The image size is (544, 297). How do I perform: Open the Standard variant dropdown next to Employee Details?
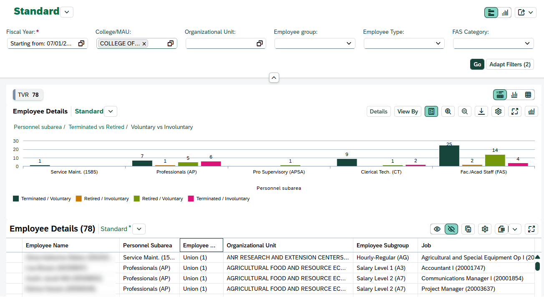coord(110,111)
